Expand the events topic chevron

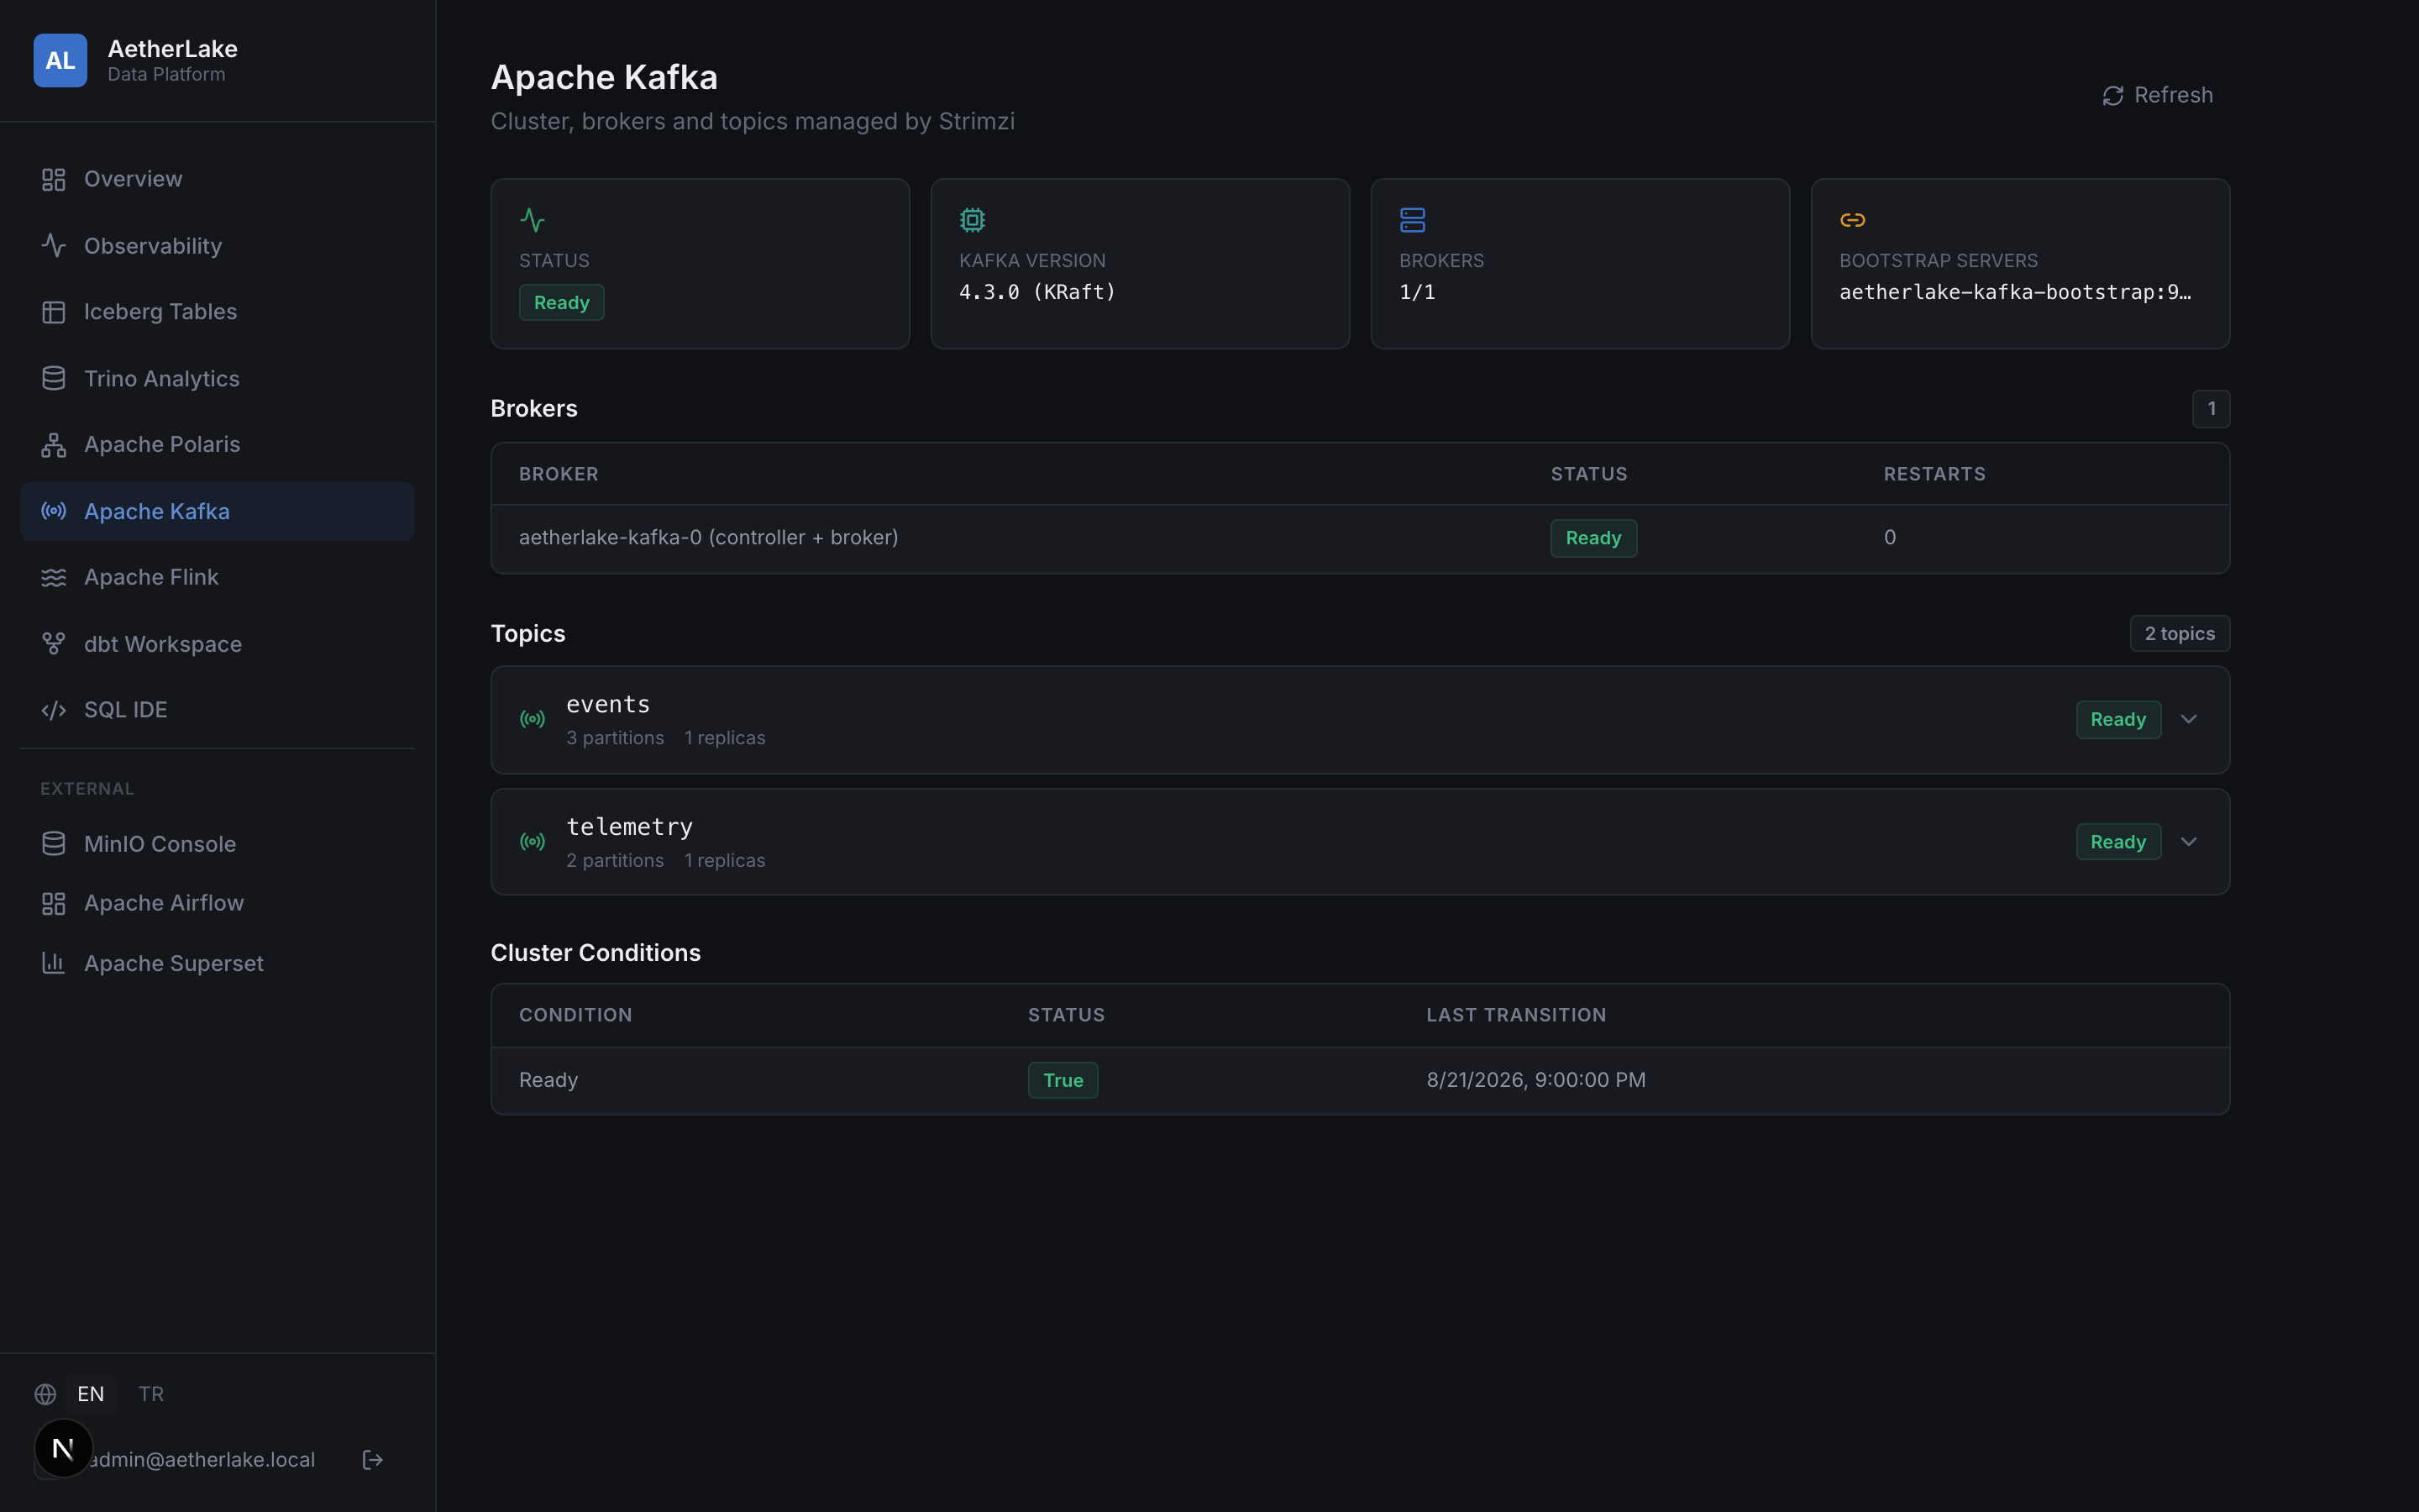tap(2189, 719)
